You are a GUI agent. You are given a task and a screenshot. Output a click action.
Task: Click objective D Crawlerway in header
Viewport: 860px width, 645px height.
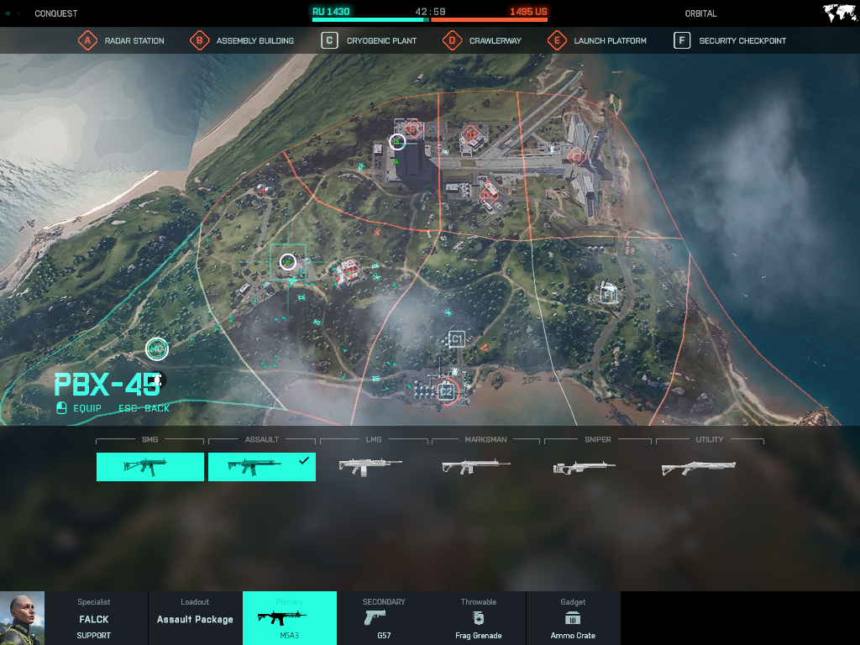(482, 40)
